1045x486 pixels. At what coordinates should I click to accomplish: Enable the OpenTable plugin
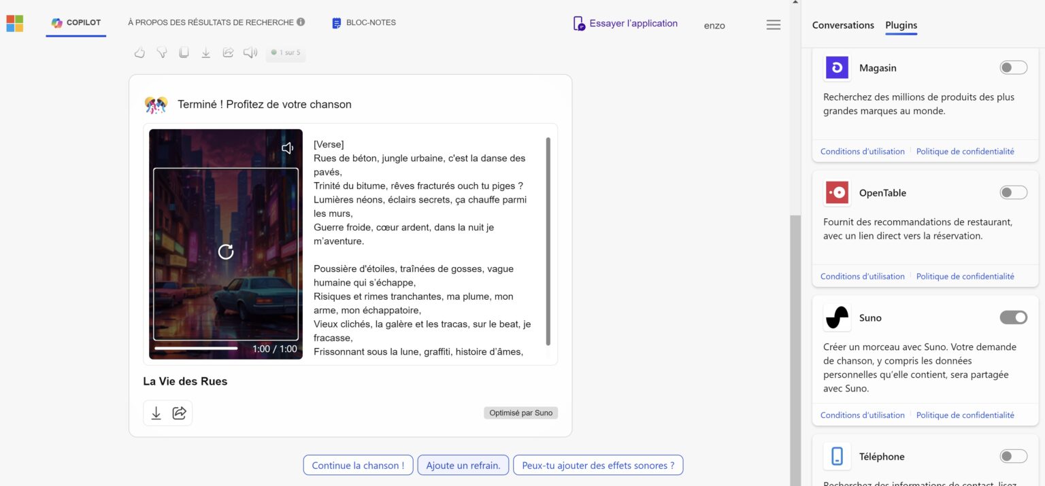tap(1013, 192)
